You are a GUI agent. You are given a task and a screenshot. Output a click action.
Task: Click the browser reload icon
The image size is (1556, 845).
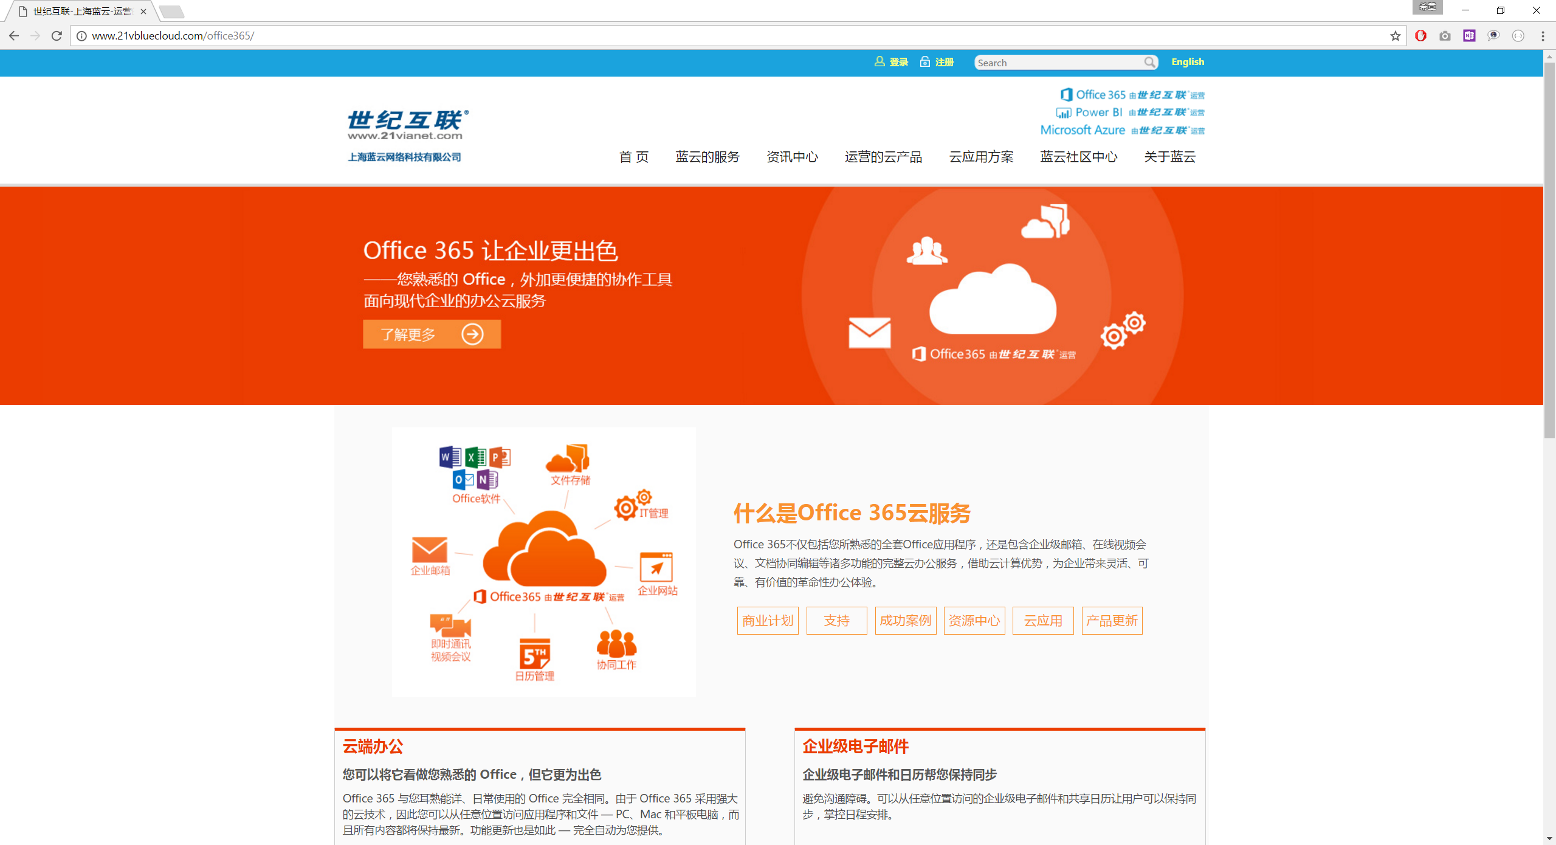coord(57,36)
